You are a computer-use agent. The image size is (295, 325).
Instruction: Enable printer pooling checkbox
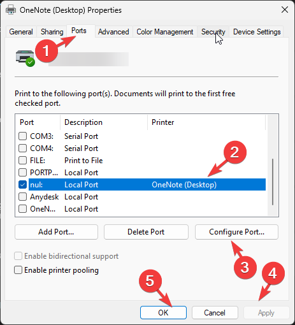point(18,270)
